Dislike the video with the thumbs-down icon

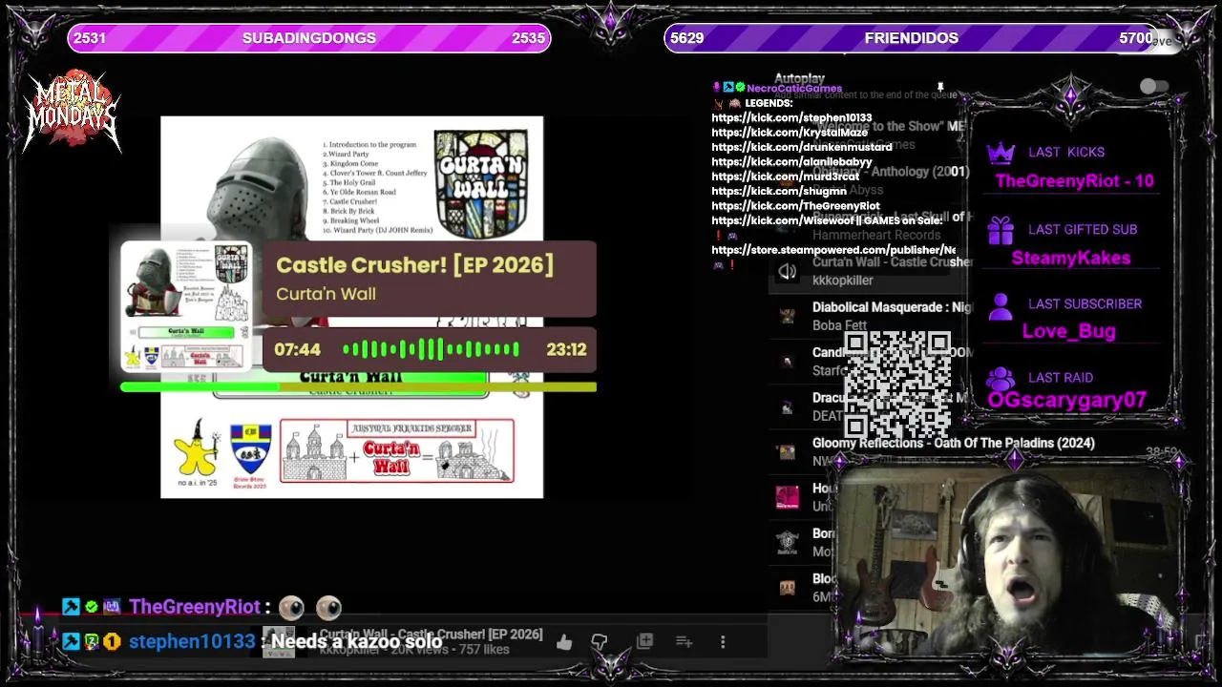point(600,642)
